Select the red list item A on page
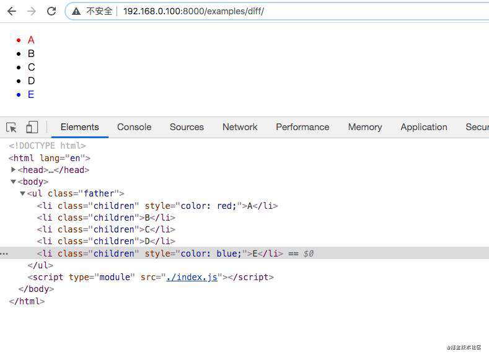The height and width of the screenshot is (357, 489). pos(31,40)
